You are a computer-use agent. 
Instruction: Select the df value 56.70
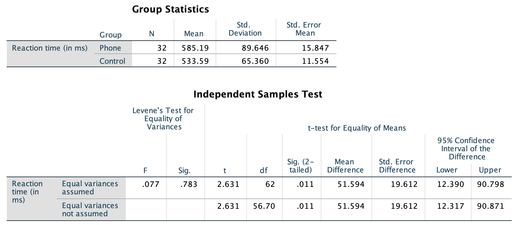(264, 206)
